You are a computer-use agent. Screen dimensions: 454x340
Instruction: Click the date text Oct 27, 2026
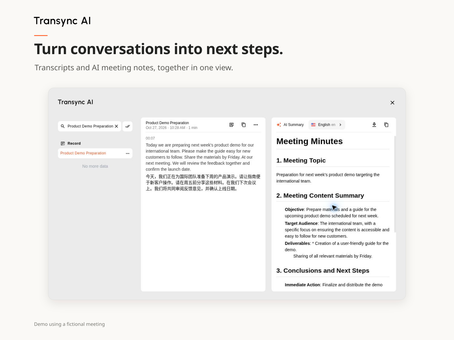[x=156, y=128]
